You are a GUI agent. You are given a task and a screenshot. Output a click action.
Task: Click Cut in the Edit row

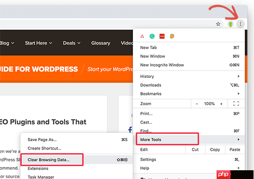click(x=195, y=149)
